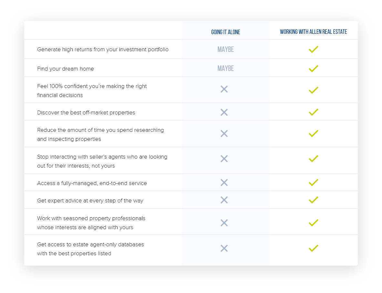Click the checkmark for 'Stop interacting with seller's agents'

pyautogui.click(x=313, y=159)
